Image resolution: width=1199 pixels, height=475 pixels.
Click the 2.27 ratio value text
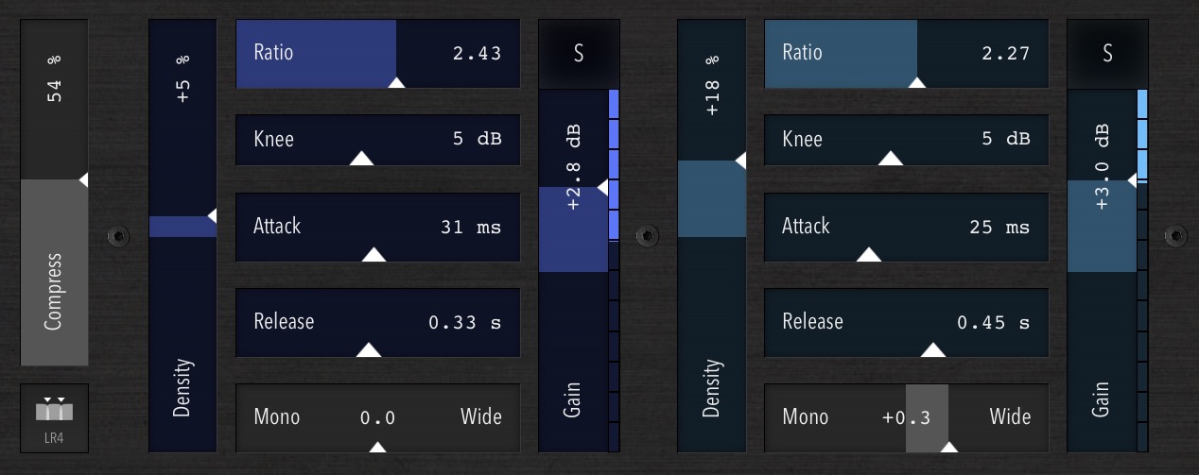[x=1005, y=54]
